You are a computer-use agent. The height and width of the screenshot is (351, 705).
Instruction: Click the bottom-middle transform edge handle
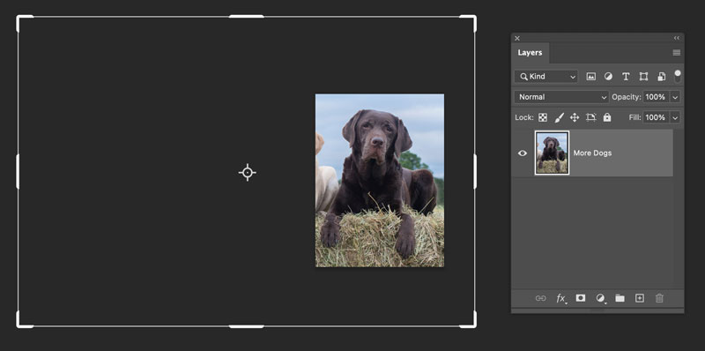click(247, 326)
